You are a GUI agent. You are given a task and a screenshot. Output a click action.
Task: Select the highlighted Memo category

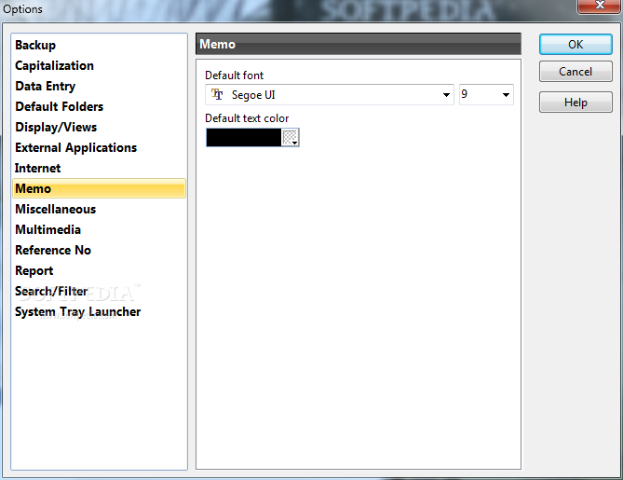click(99, 188)
